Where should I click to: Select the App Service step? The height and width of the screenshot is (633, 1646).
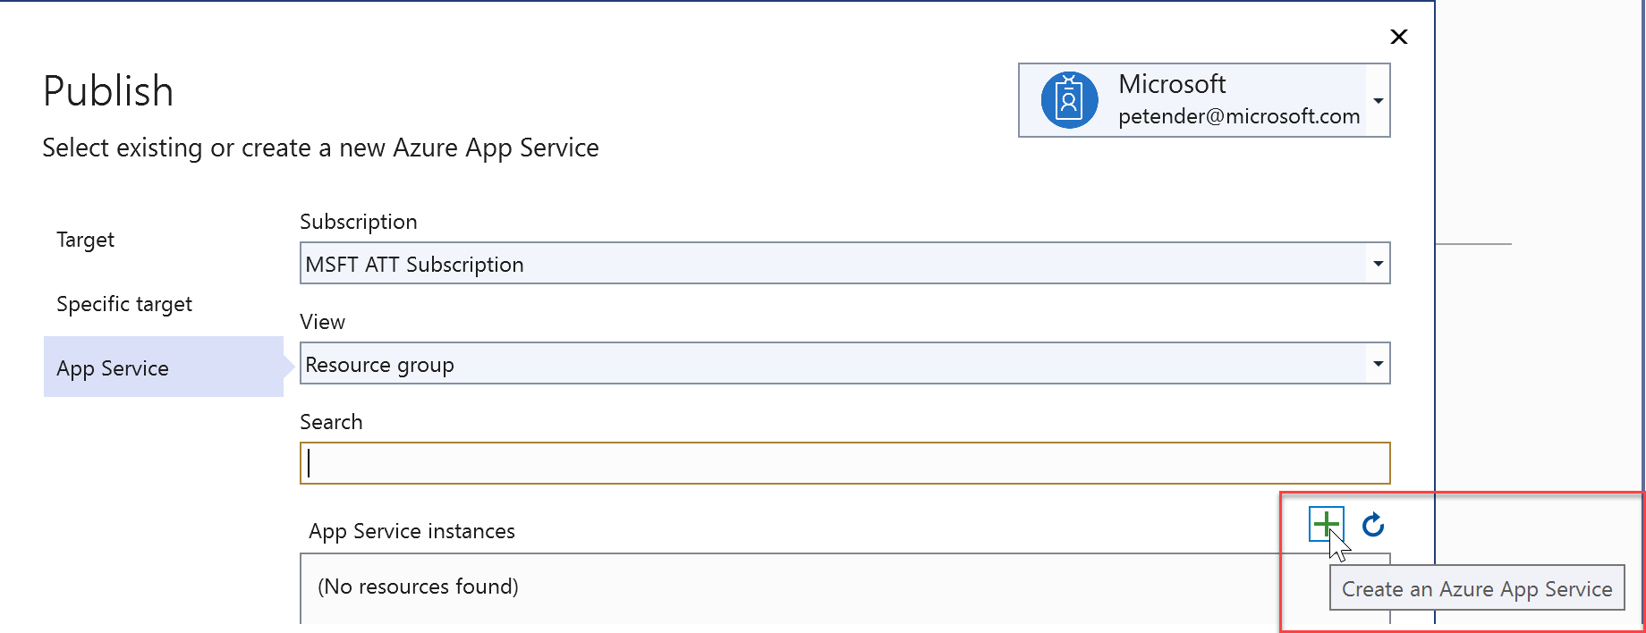coord(113,368)
